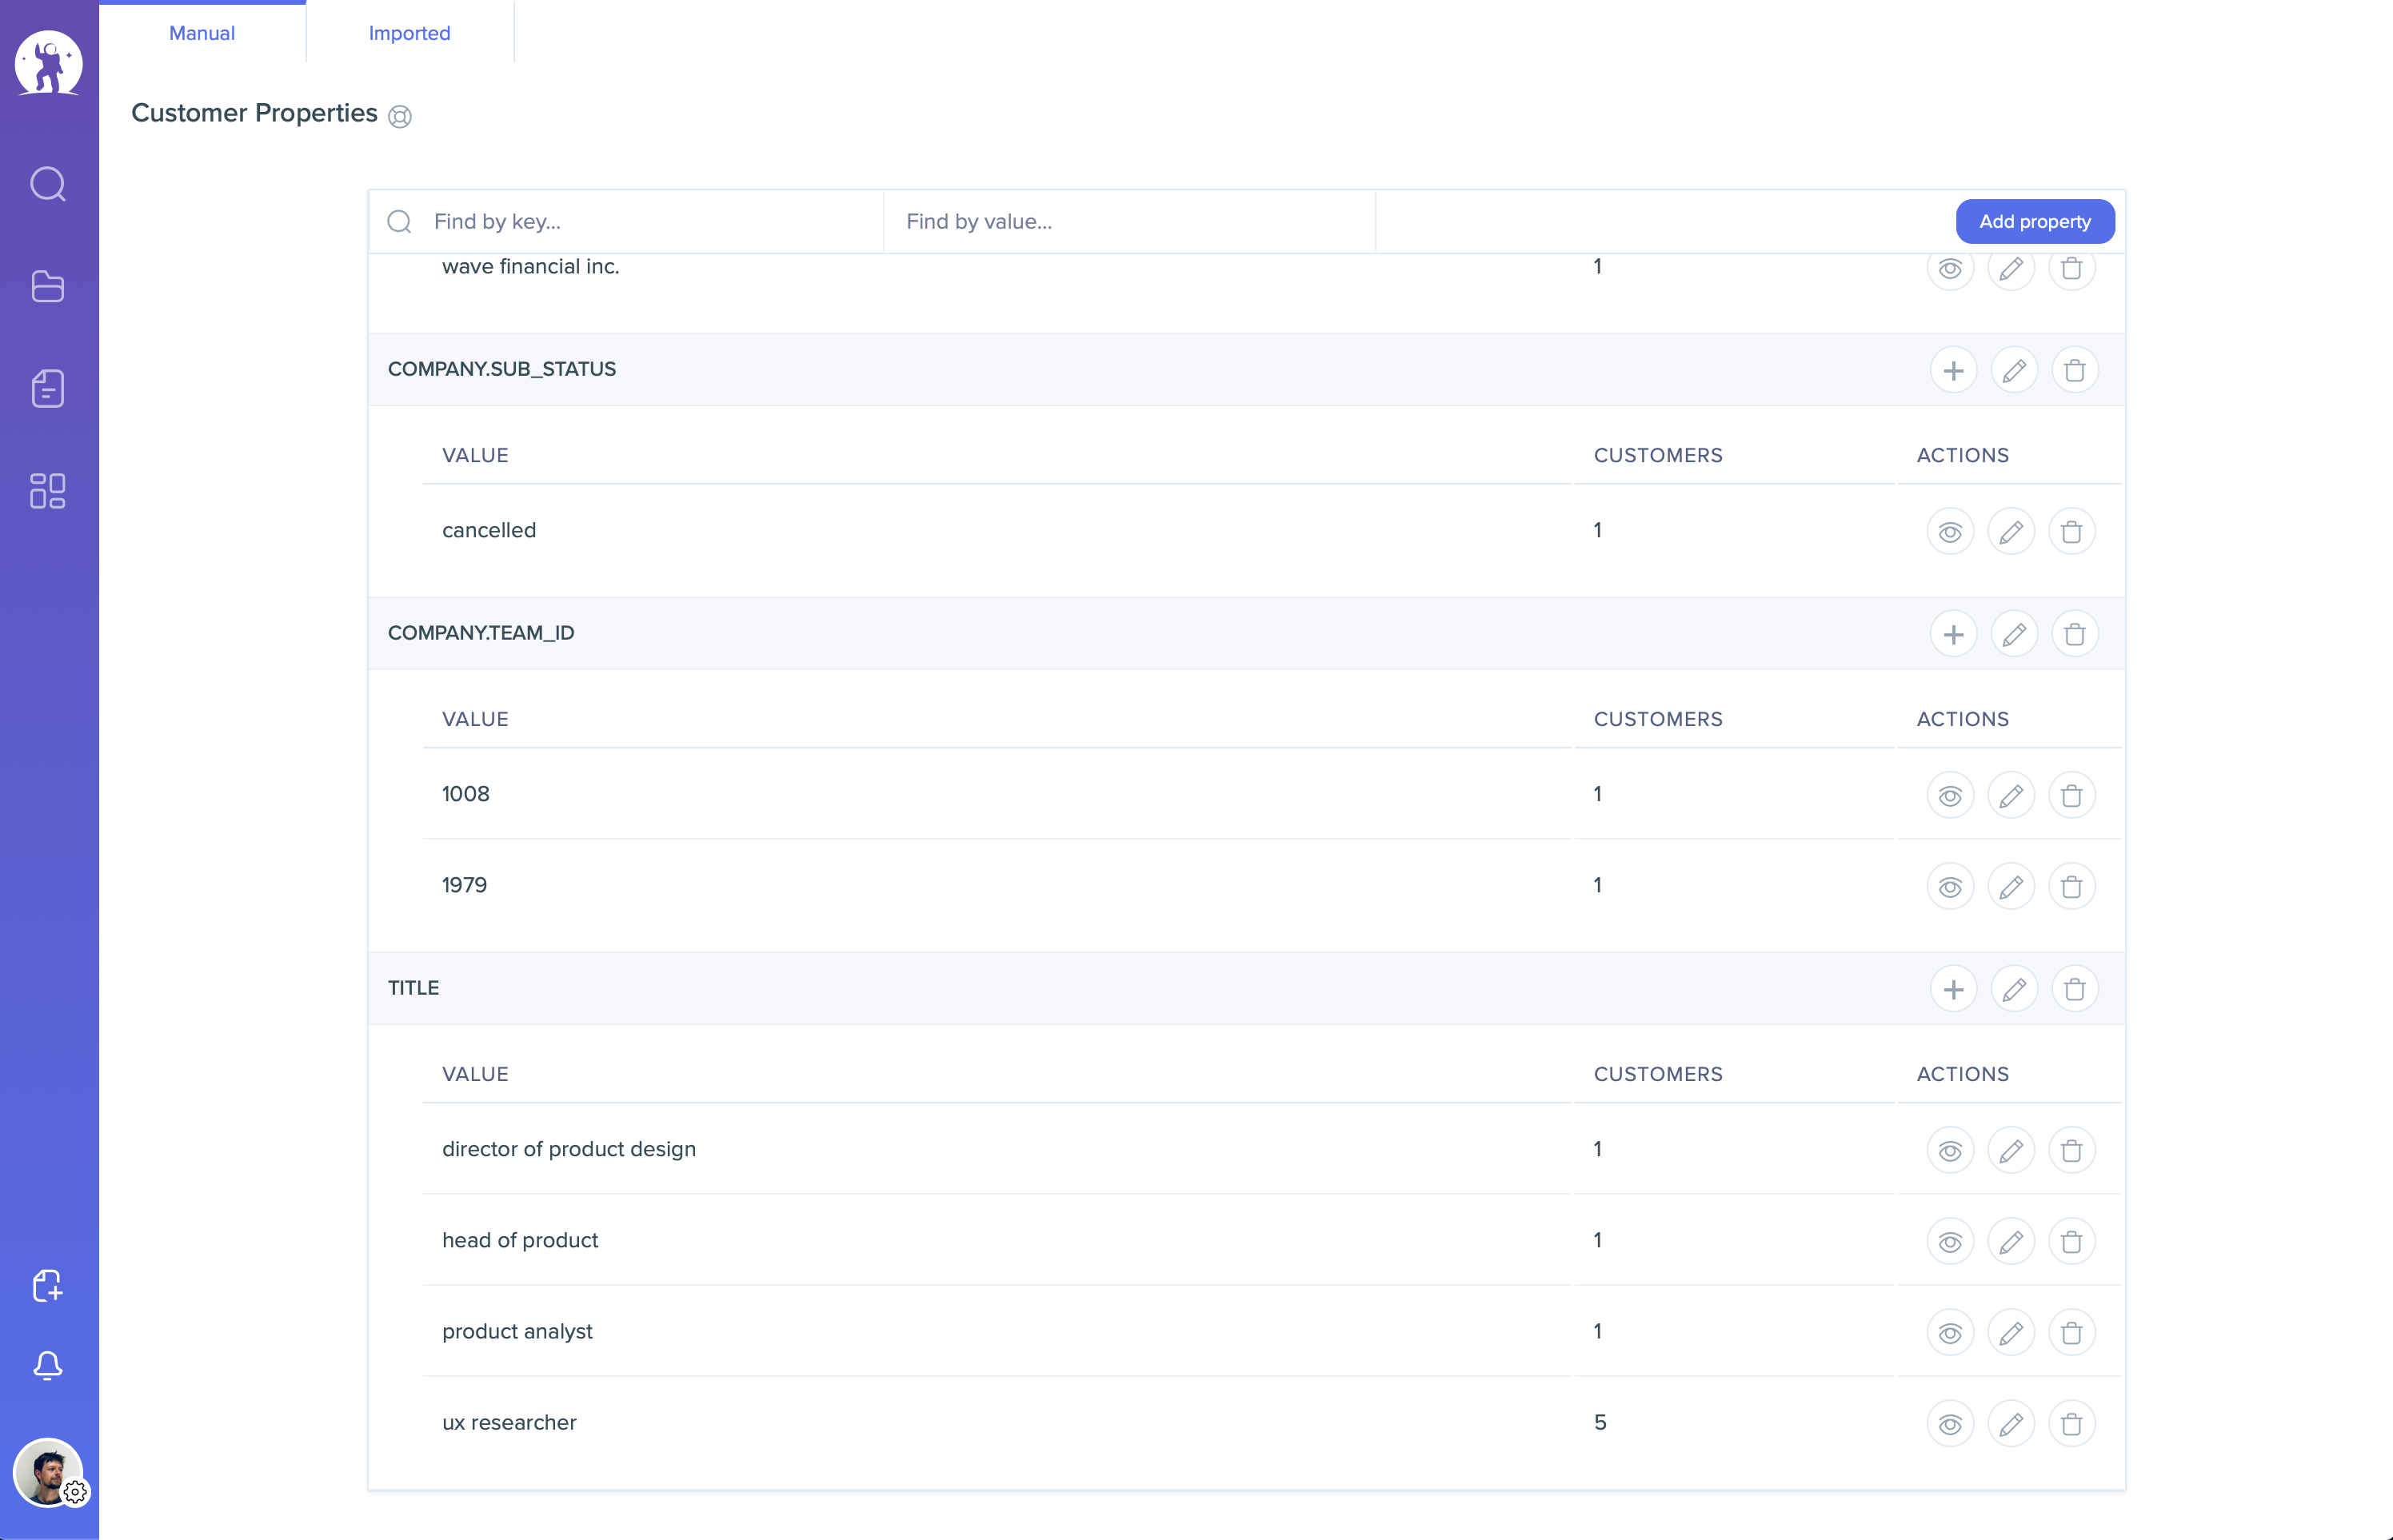Click the '1979' team ID text

pos(465,885)
